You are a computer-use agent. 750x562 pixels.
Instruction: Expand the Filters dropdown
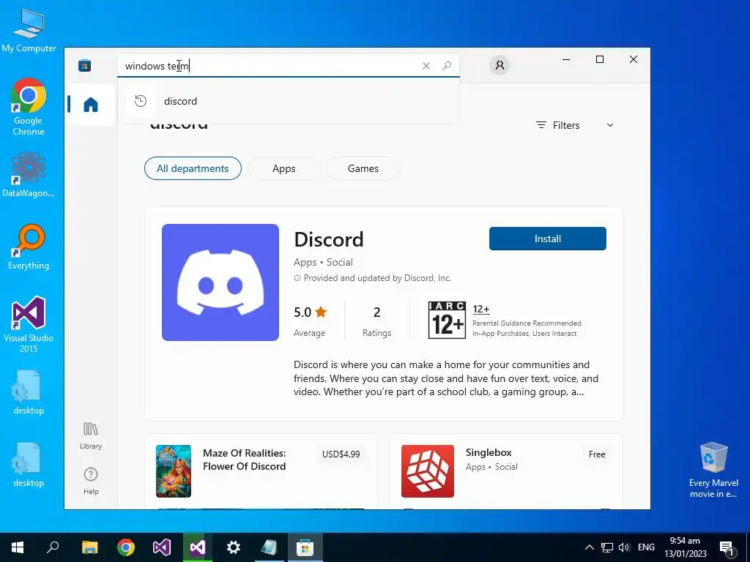(574, 125)
